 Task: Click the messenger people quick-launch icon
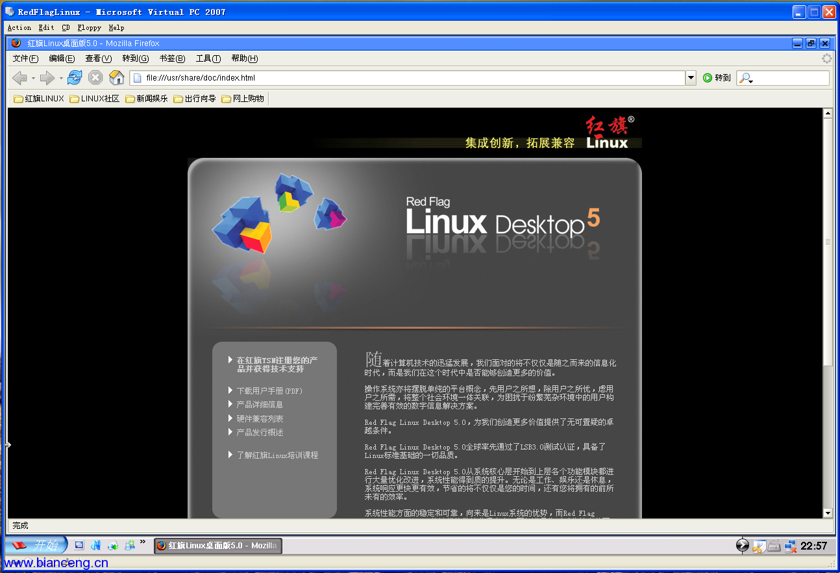(130, 546)
